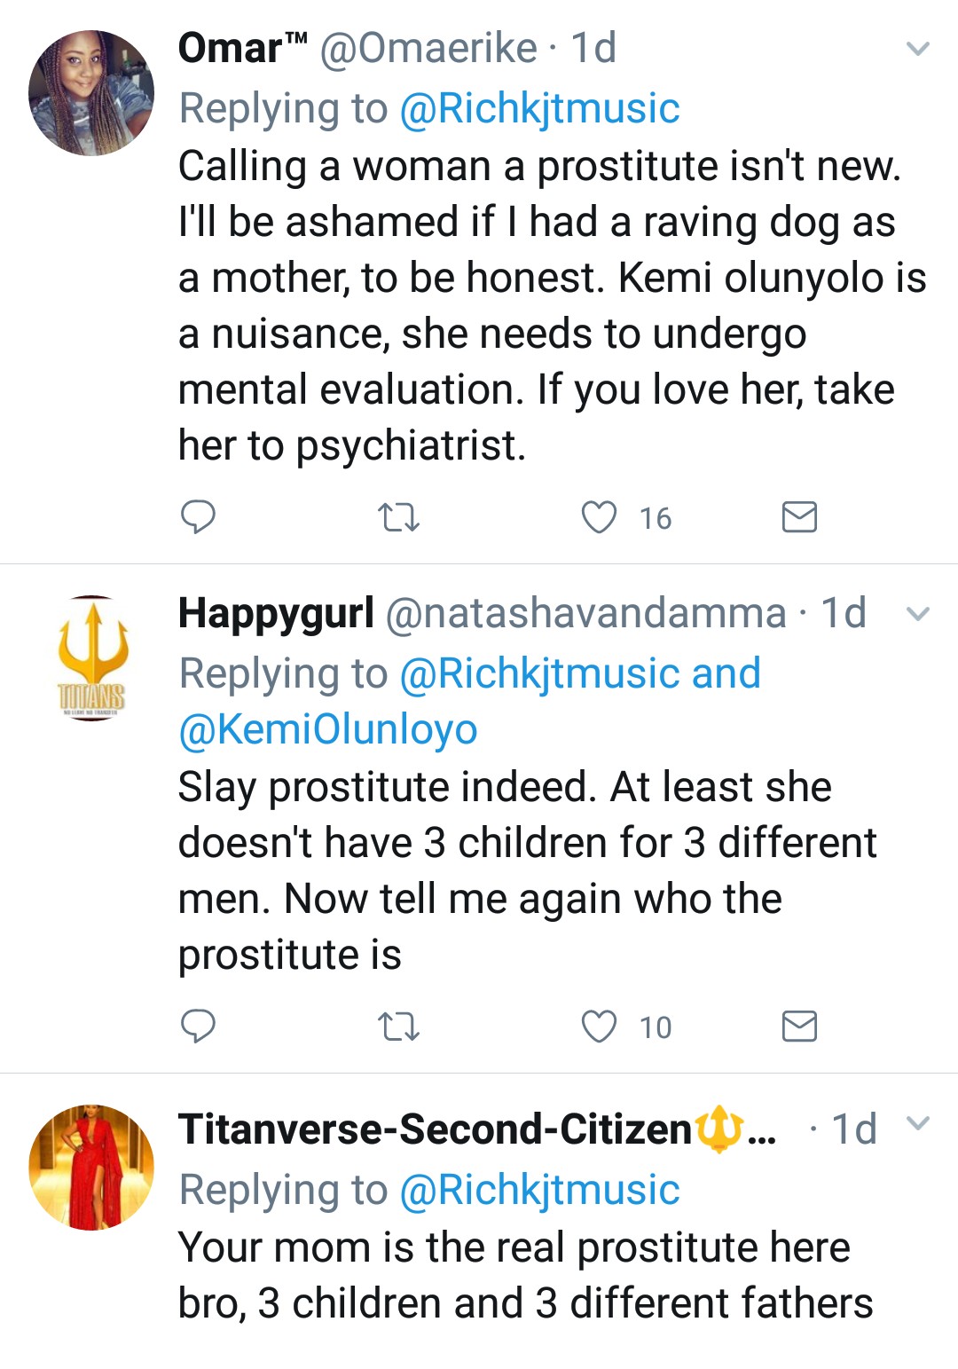Open dropdown menu on Omar's tweet

918,48
